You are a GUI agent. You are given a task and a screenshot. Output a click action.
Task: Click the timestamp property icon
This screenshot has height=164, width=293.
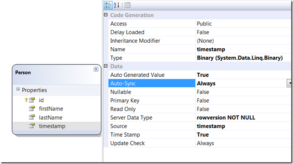tap(32, 126)
